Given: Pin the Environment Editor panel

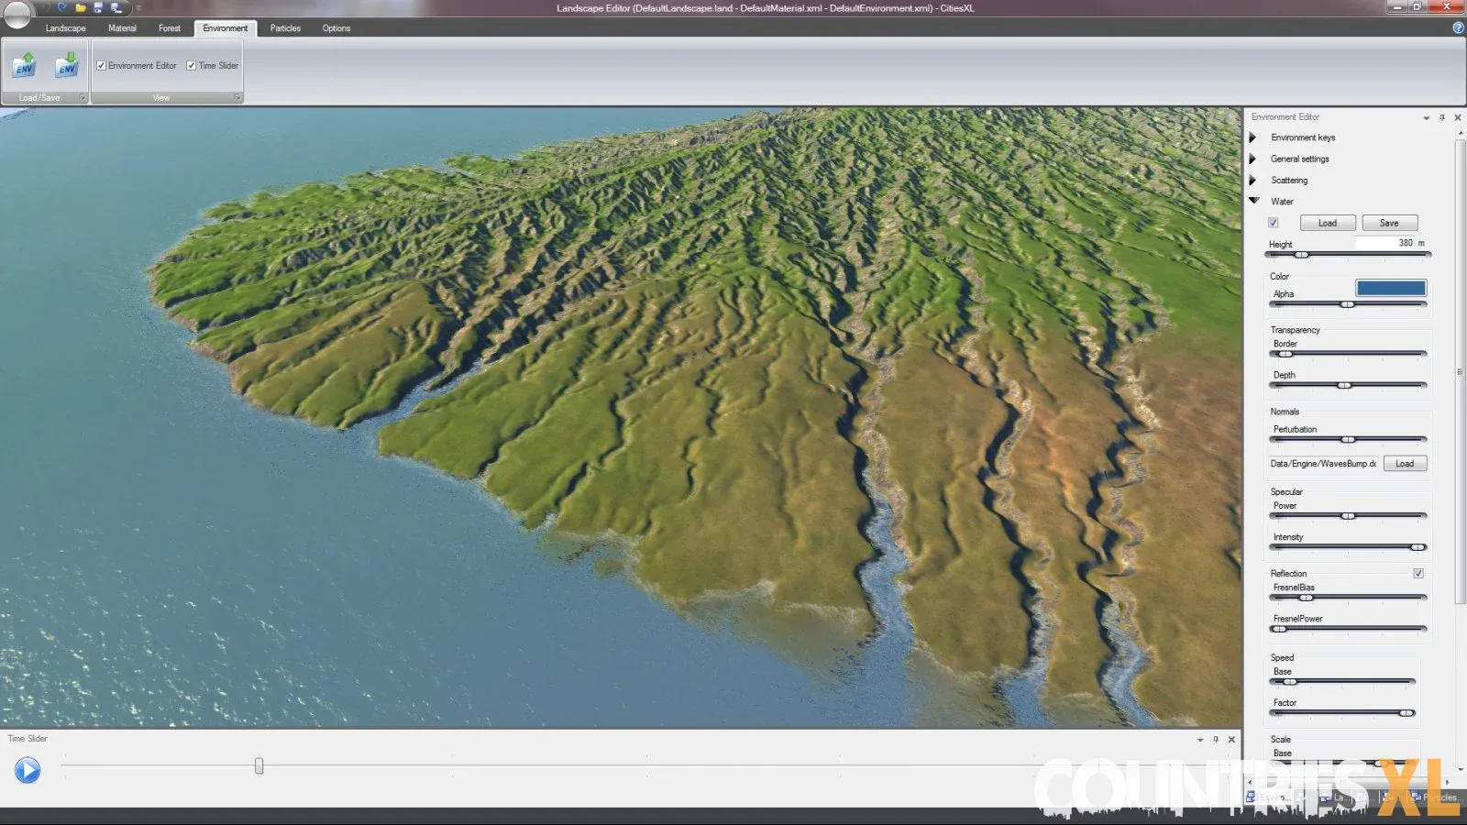Looking at the screenshot, I should 1442,117.
